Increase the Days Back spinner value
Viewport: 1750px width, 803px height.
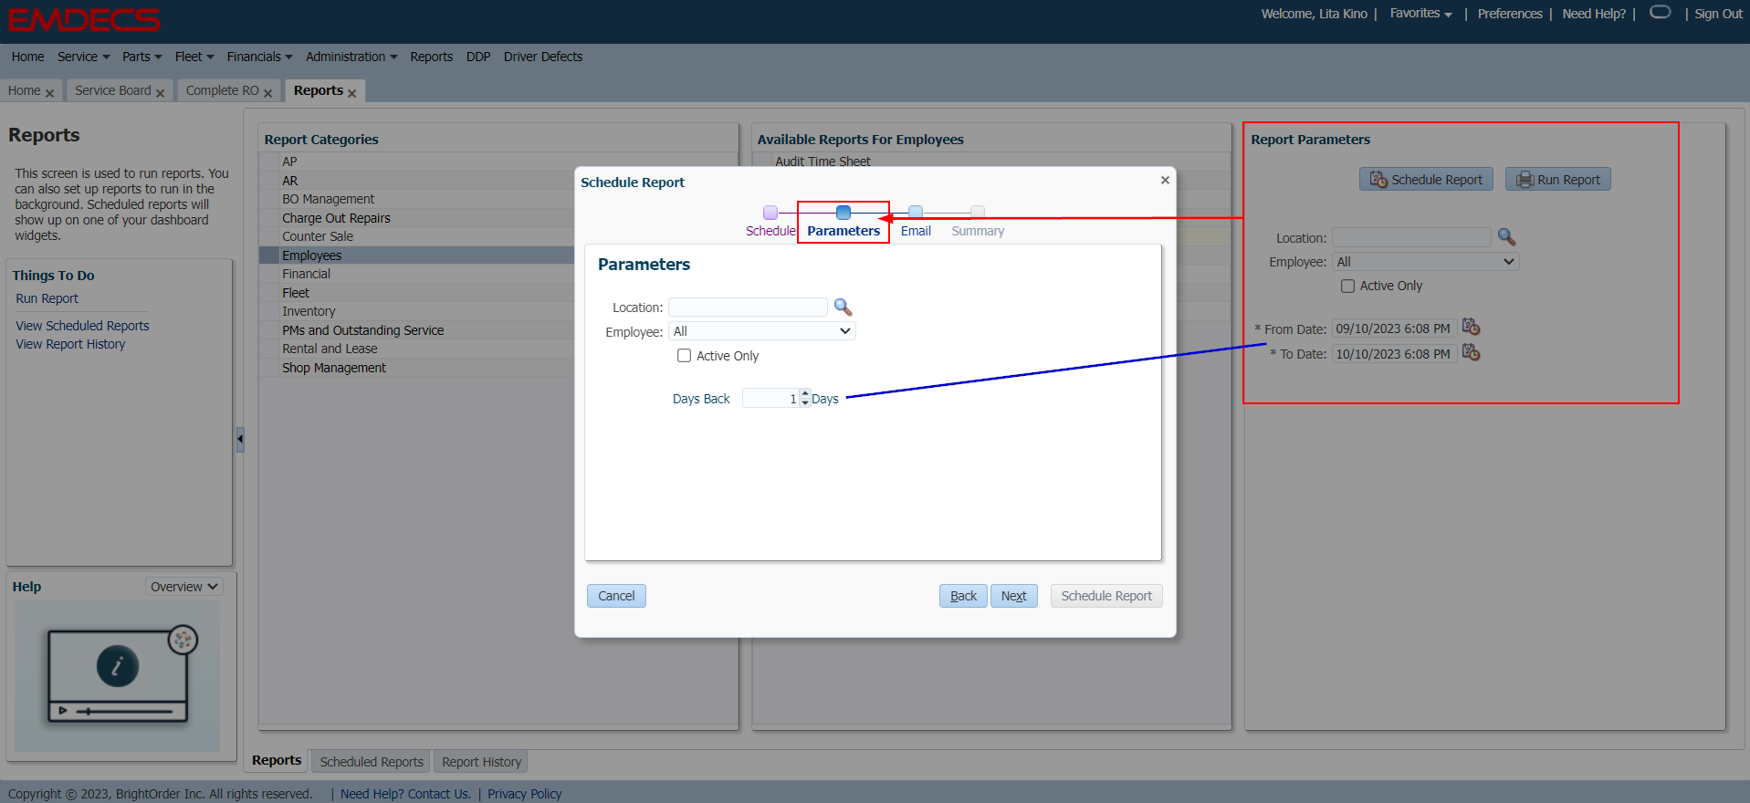(x=804, y=394)
